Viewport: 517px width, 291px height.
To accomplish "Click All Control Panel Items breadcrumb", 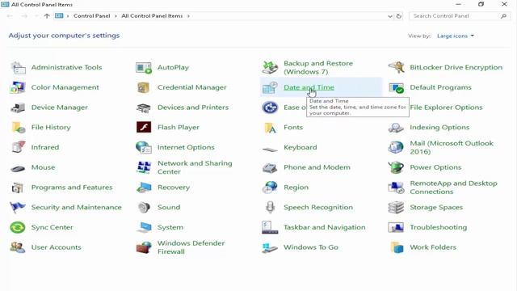I will point(152,16).
